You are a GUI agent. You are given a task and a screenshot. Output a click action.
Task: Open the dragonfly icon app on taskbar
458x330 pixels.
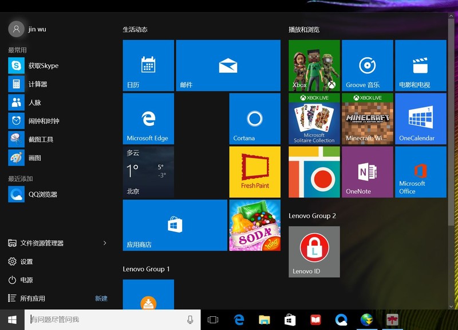[392, 320]
